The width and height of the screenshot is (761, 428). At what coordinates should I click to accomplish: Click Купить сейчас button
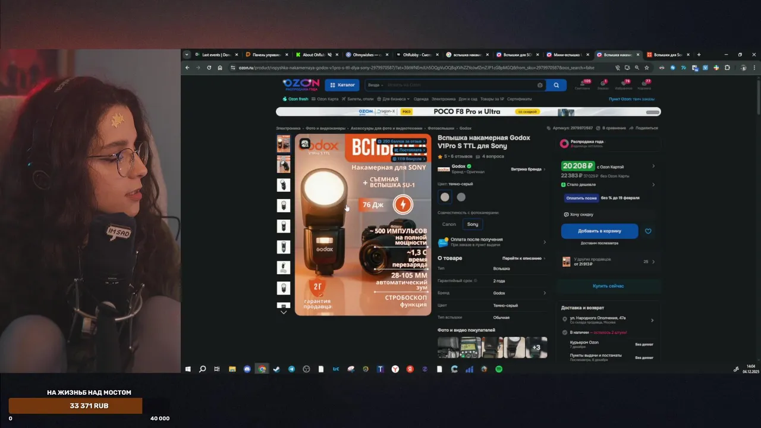point(608,286)
